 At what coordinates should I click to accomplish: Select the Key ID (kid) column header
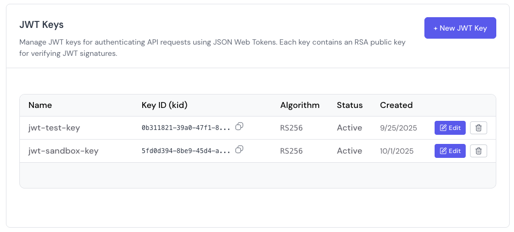click(164, 105)
